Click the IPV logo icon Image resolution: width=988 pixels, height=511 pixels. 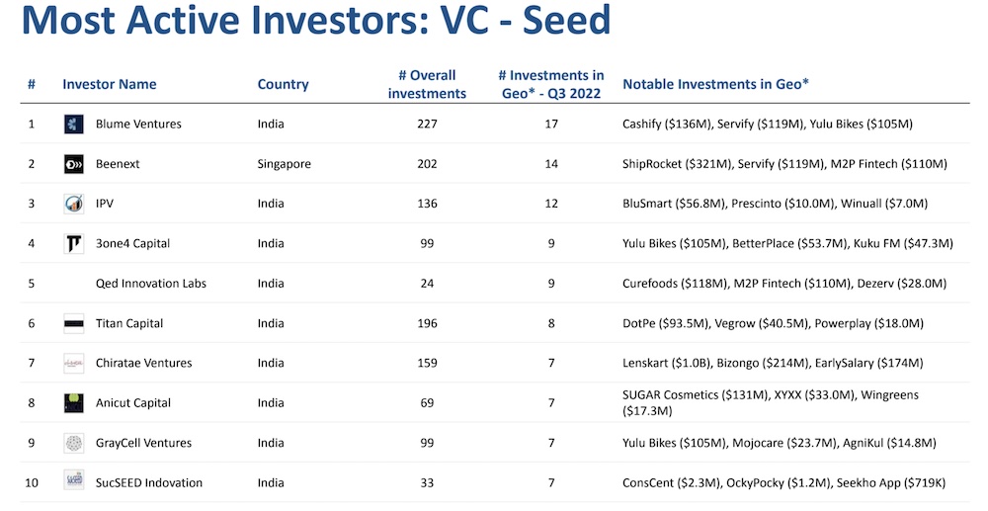point(73,204)
